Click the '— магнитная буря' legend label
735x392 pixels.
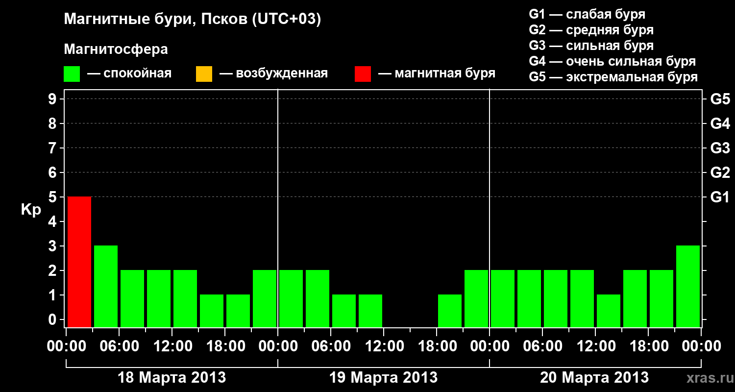[x=437, y=73]
